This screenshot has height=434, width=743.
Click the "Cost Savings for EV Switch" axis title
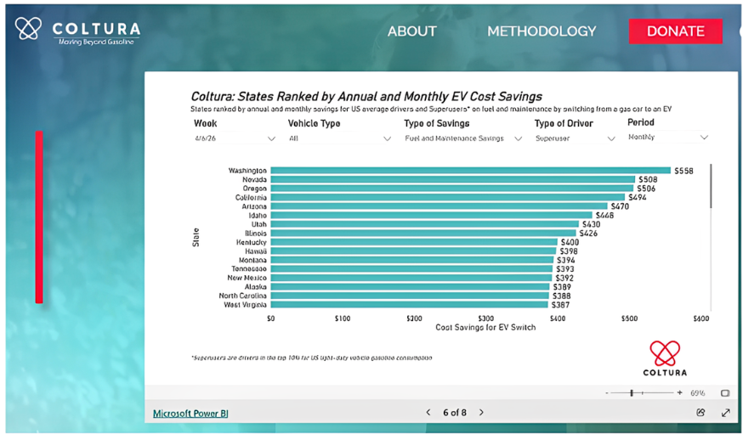coord(485,328)
